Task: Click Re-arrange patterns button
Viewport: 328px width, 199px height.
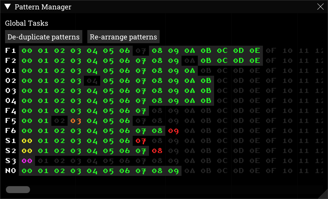Action: point(123,37)
